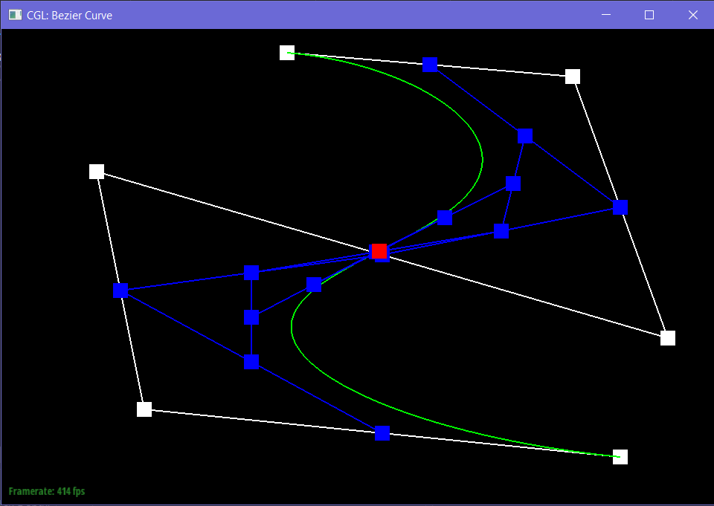Select the red center control point

379,252
